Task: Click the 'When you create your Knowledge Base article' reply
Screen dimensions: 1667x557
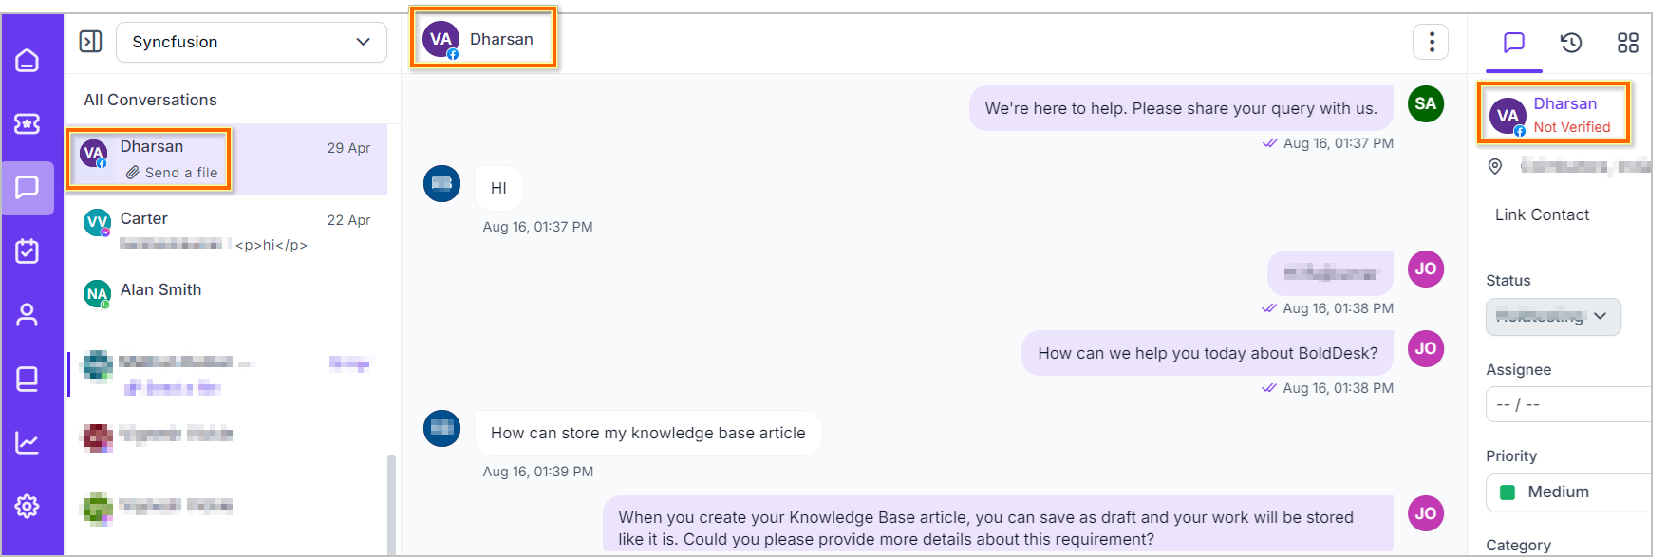Action: click(x=998, y=524)
